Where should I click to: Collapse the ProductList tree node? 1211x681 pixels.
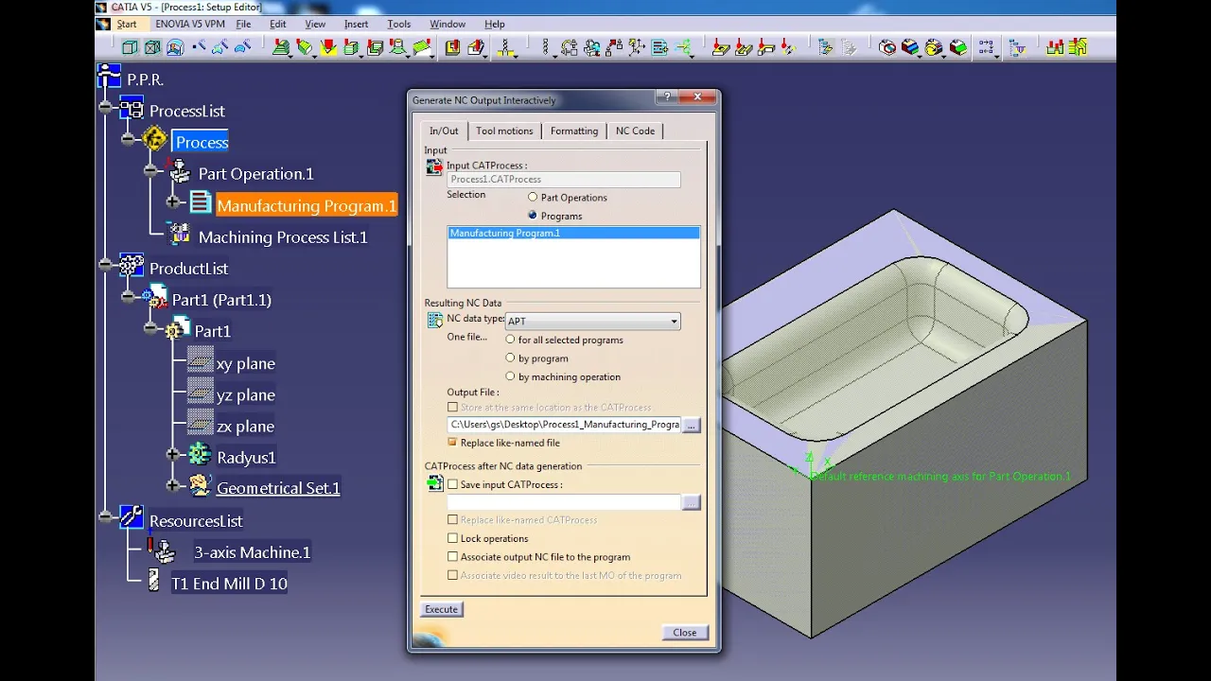[105, 266]
